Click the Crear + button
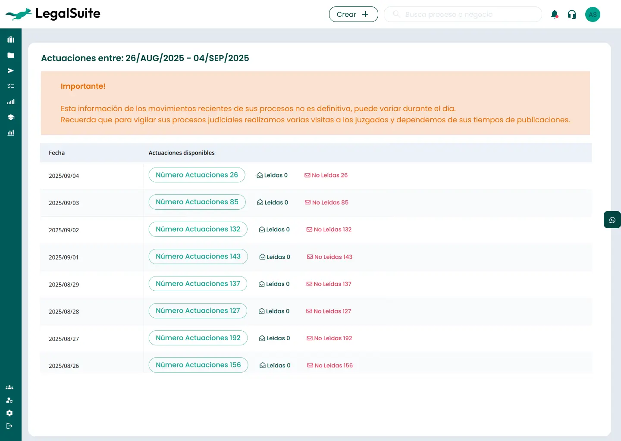Viewport: 621px width, 441px height. coord(353,14)
